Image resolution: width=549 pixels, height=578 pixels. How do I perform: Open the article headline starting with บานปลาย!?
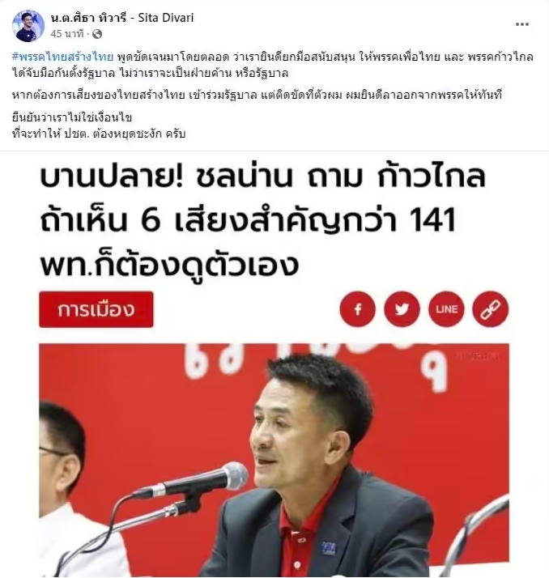(x=262, y=220)
